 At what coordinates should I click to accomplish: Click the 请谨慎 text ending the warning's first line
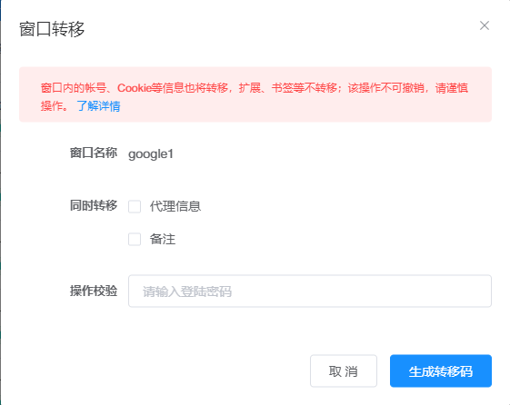[452, 88]
